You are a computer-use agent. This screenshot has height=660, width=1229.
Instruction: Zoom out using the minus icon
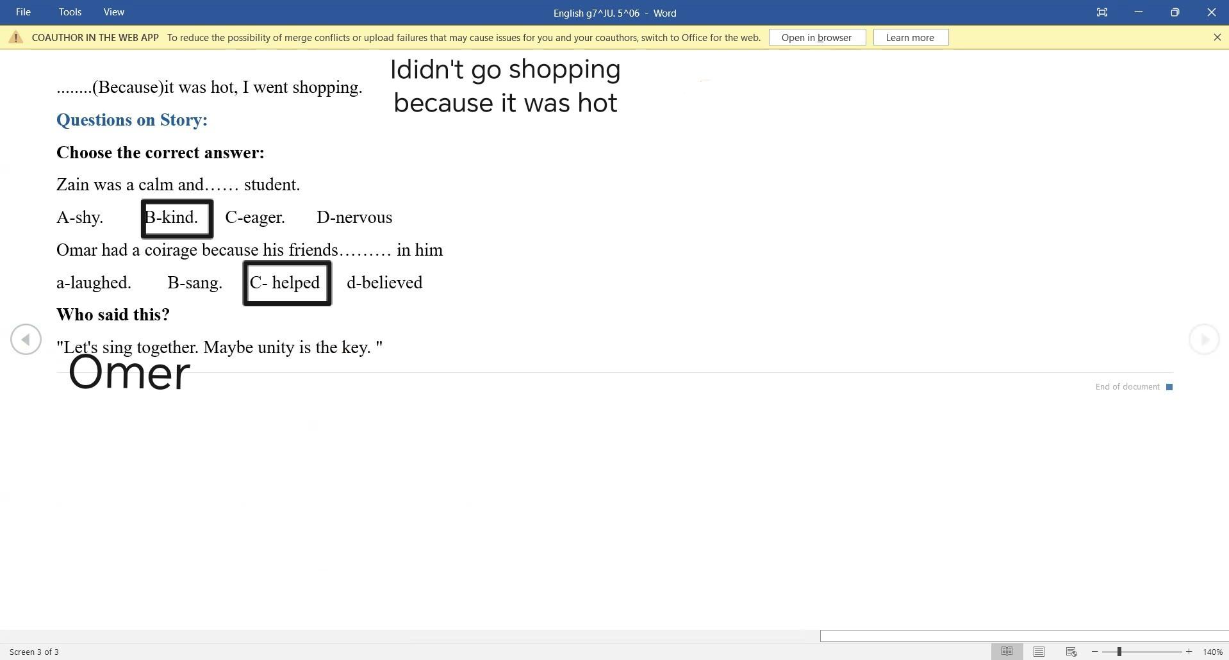point(1094,652)
